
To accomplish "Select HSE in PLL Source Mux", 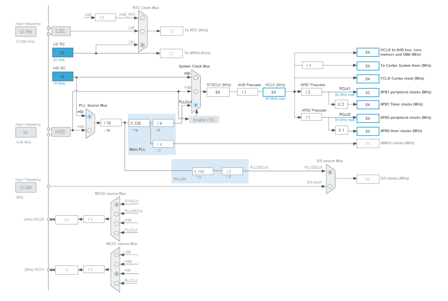I will point(90,130).
